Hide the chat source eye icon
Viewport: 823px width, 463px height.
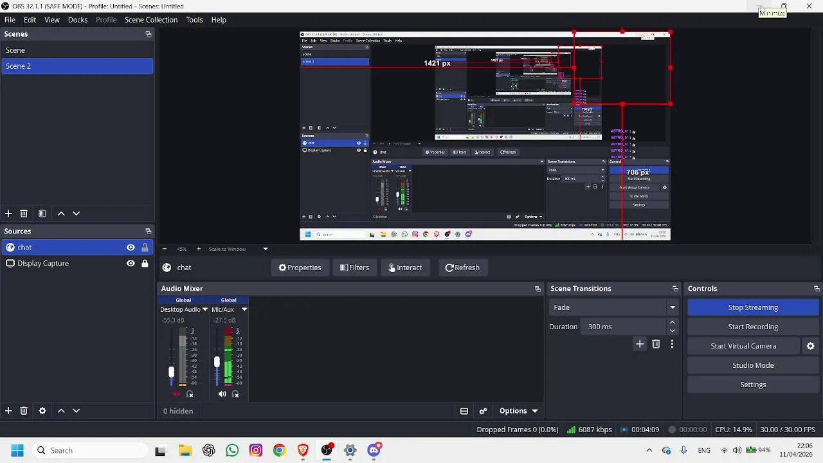coord(131,248)
